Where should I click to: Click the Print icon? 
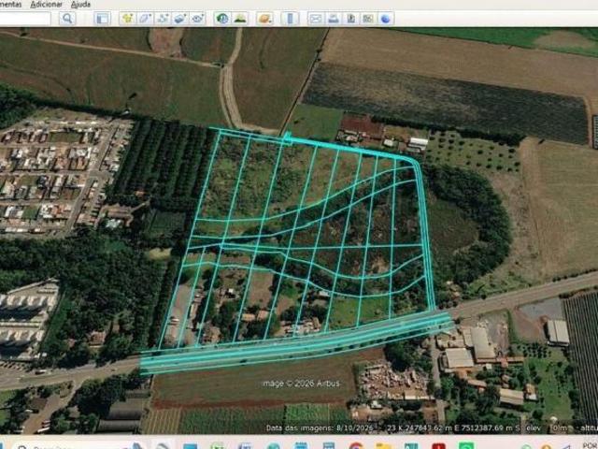click(x=334, y=18)
